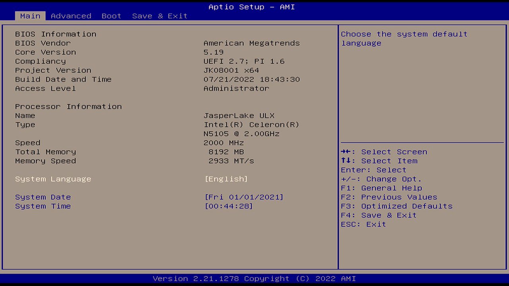Click the Speed label
The image size is (509, 286).
(28, 143)
